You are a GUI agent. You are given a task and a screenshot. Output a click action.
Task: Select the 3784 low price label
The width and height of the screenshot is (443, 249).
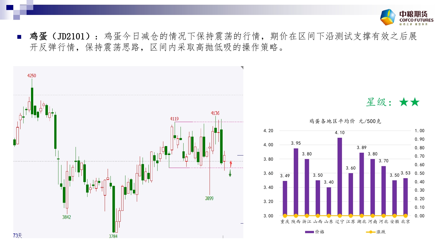(113, 236)
